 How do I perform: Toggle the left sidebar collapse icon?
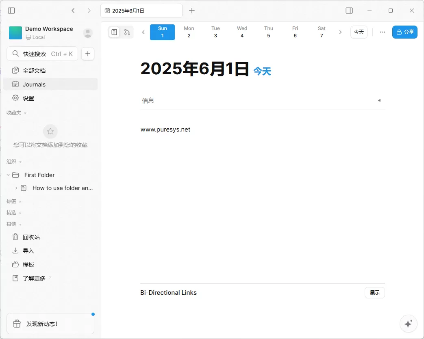(x=11, y=10)
